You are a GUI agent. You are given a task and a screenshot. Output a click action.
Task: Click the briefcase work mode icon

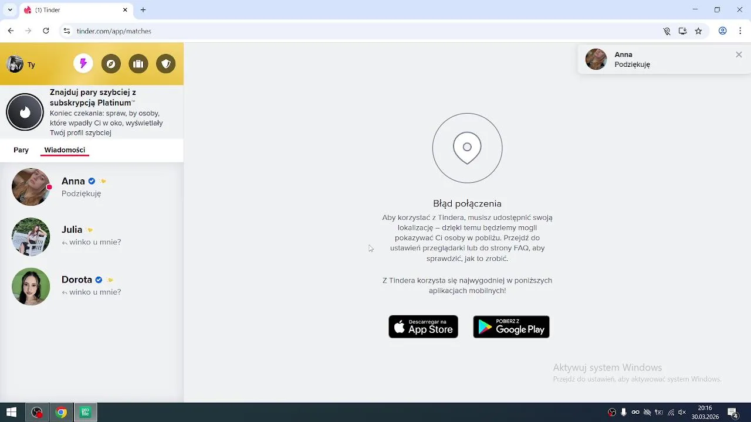[x=138, y=63]
